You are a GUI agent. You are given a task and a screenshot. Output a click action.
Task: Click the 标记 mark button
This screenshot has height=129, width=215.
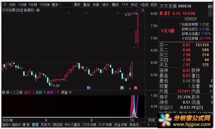point(134,5)
